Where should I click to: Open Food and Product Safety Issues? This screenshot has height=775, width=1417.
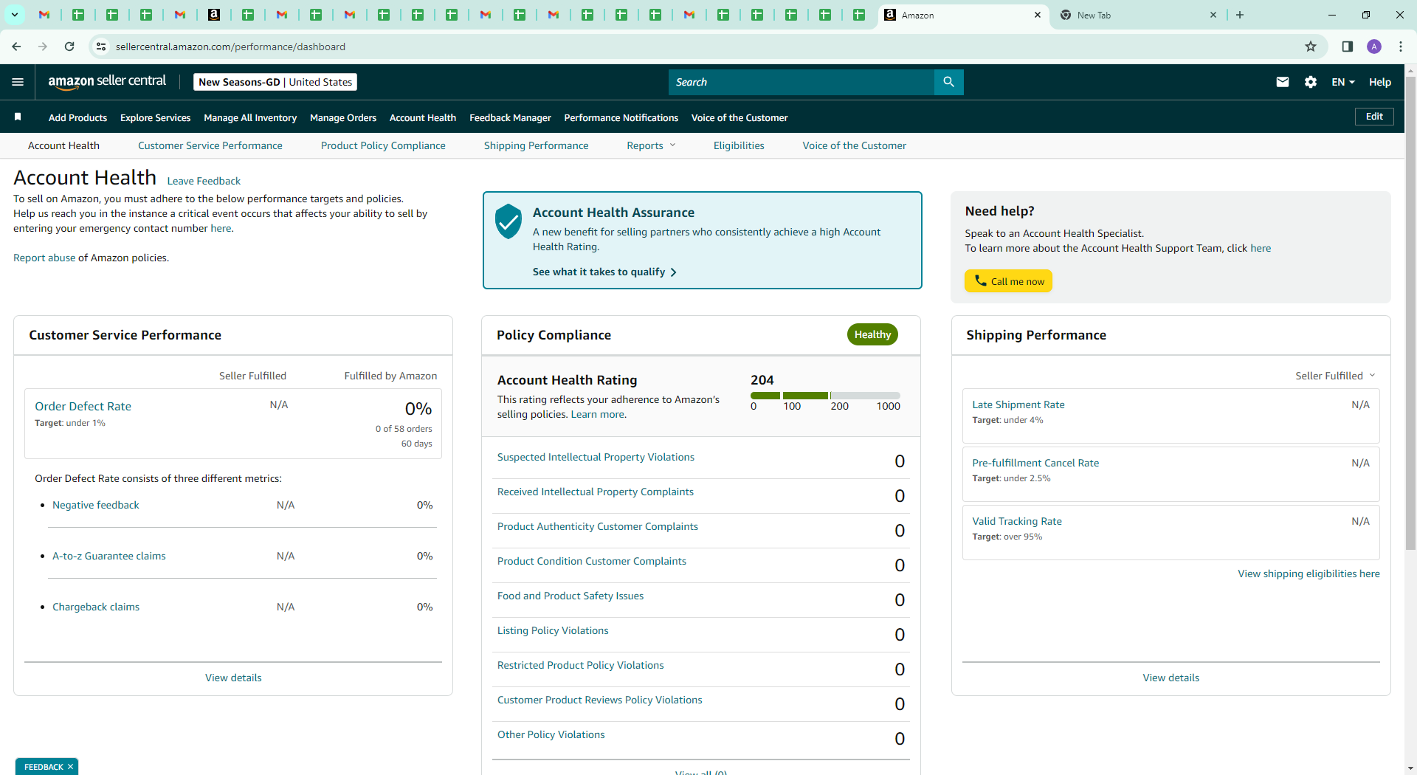(570, 596)
